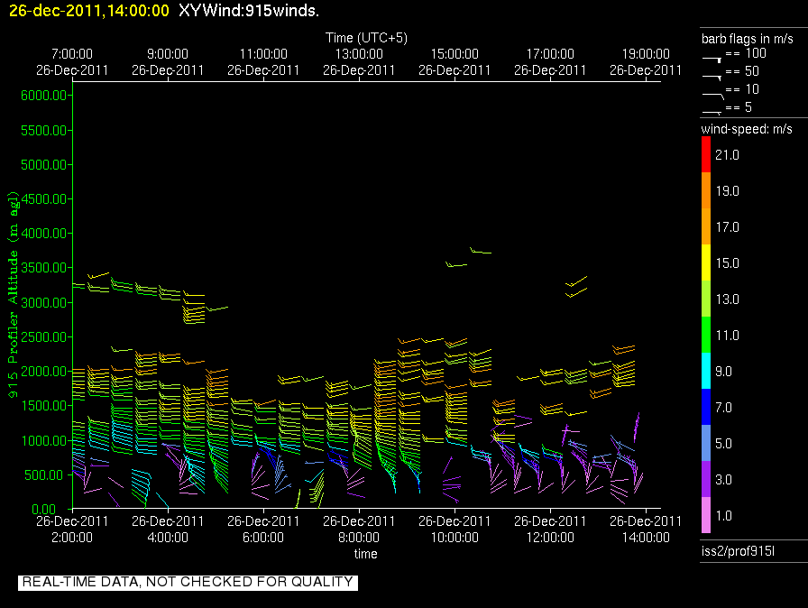Click the 'iss2/prof915l' source label
The image size is (808, 608).
coord(738,551)
